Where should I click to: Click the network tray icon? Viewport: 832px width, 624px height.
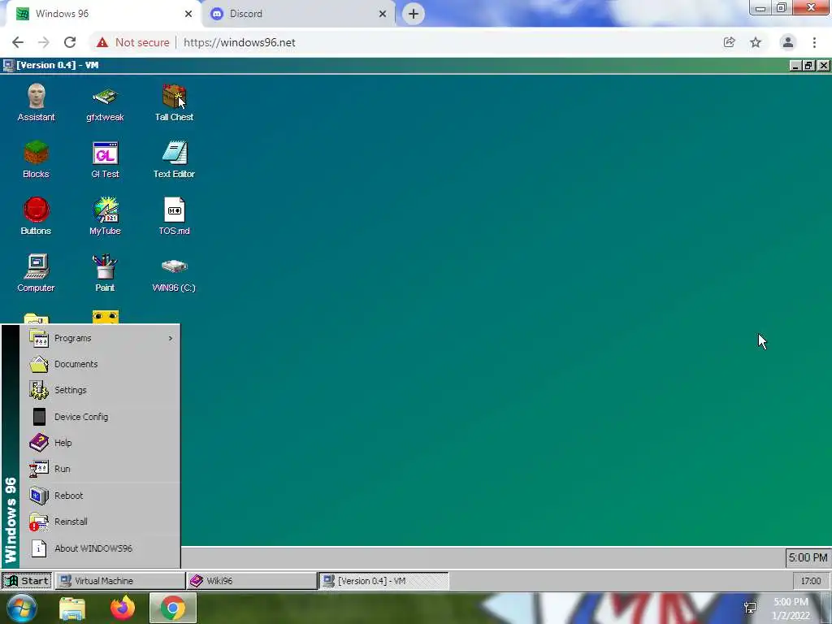[750, 608]
